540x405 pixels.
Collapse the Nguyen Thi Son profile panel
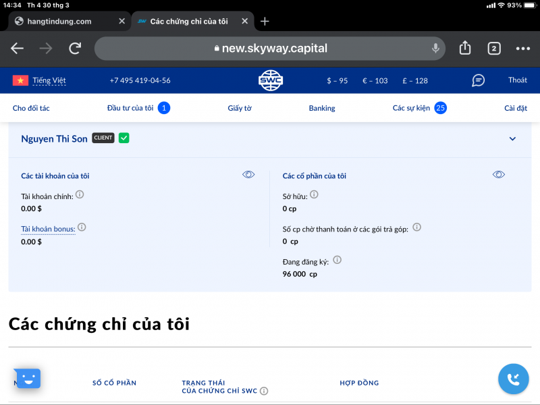512,139
